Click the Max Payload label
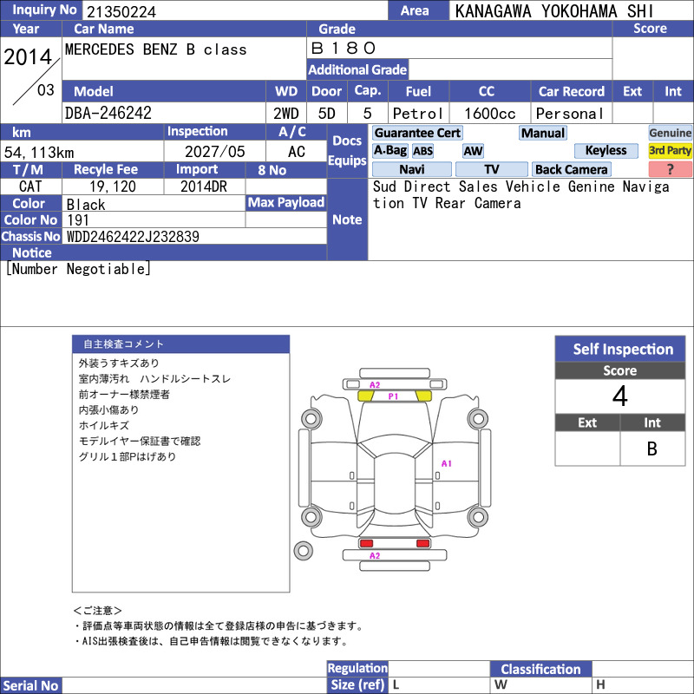Image resolution: width=694 pixels, height=694 pixels. 286,202
